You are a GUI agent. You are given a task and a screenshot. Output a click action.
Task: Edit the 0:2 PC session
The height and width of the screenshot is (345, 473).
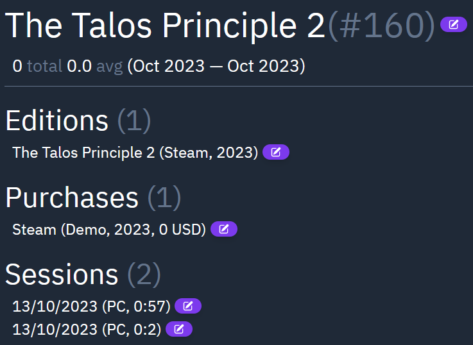pos(179,330)
